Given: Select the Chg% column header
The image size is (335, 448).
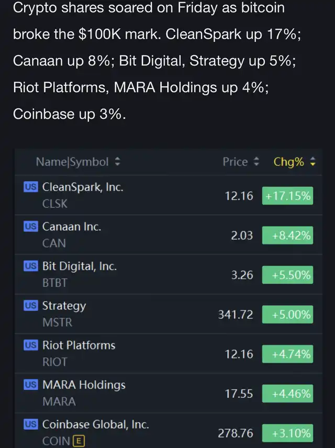Looking at the screenshot, I should pyautogui.click(x=289, y=162).
